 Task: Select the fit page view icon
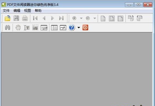112,18
